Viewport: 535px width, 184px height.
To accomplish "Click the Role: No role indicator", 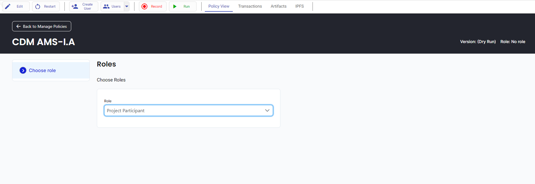I will tap(512, 42).
